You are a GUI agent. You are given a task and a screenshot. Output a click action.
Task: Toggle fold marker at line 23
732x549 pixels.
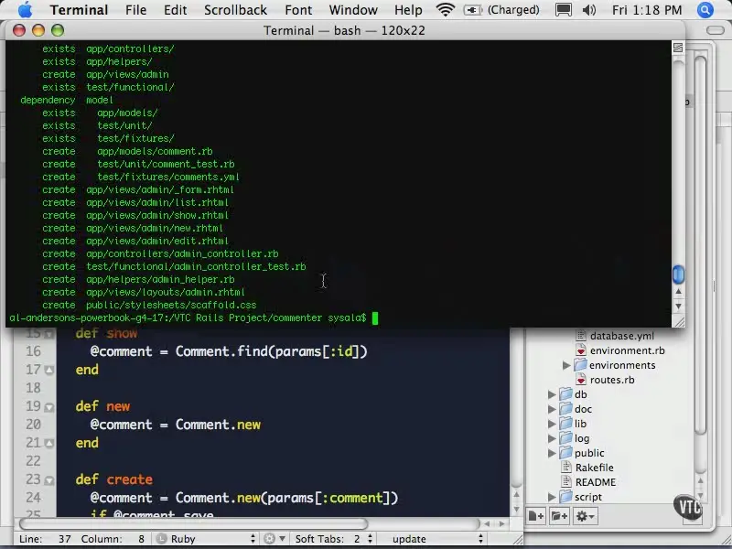pos(49,479)
